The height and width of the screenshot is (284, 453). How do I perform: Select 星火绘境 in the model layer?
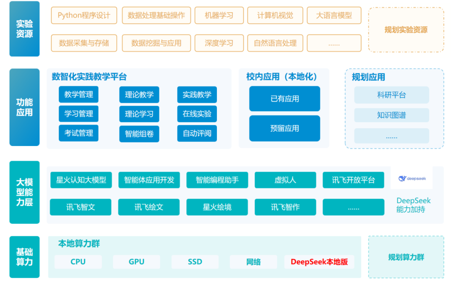(x=217, y=207)
